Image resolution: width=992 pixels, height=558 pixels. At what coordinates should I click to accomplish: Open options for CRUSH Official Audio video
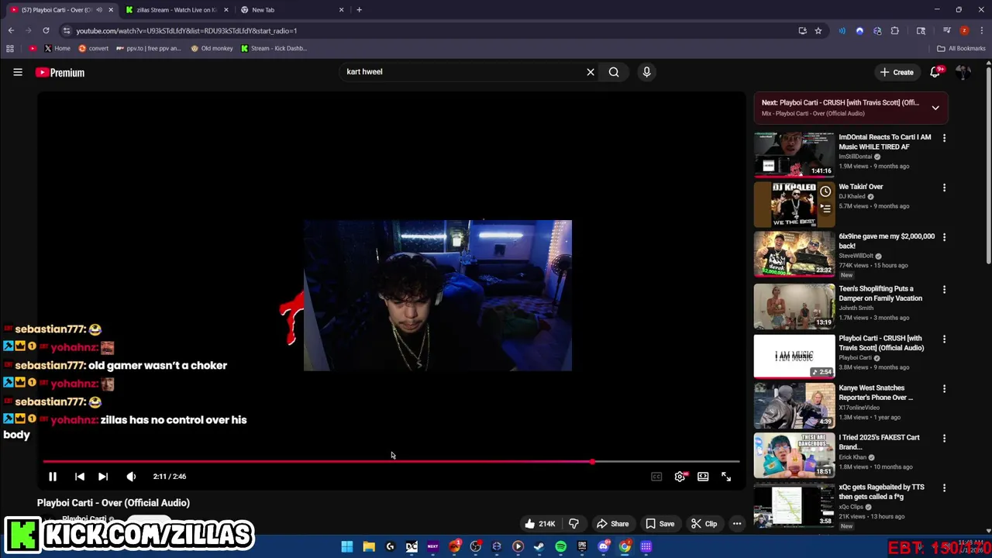click(x=944, y=339)
